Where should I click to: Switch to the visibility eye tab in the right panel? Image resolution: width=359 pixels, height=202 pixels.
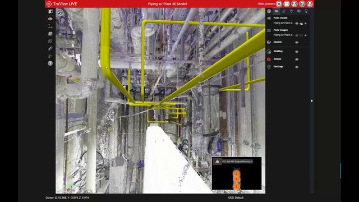[x=277, y=11]
